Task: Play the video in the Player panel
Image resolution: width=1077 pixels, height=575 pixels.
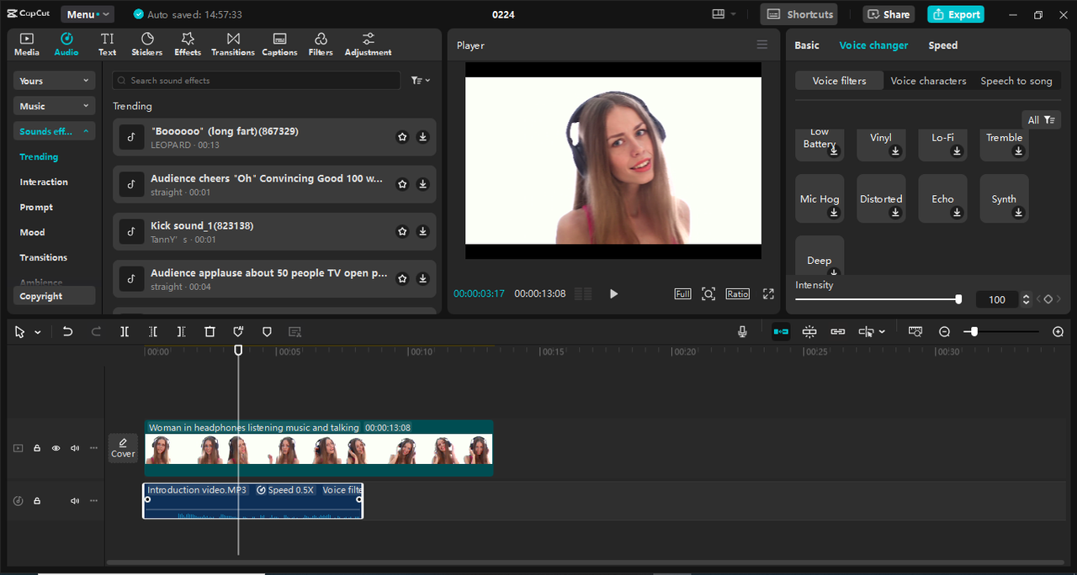Action: tap(613, 293)
